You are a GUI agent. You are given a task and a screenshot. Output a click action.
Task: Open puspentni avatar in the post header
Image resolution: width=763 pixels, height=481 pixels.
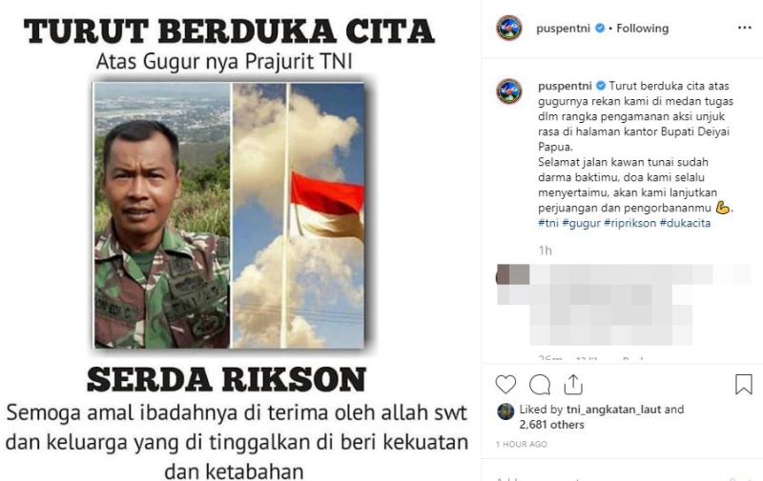[x=509, y=28]
